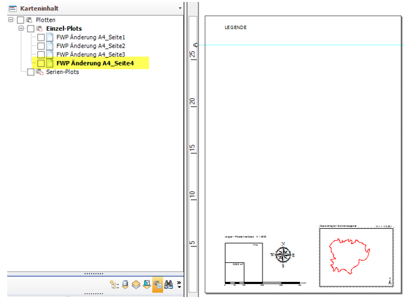Click the map sheet view icon
This screenshot has width=408, height=299.
pyautogui.click(x=147, y=285)
